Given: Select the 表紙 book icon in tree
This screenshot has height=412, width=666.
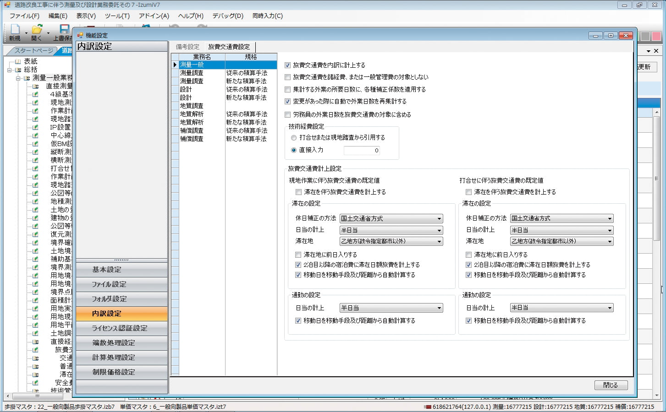Looking at the screenshot, I should [x=18, y=61].
